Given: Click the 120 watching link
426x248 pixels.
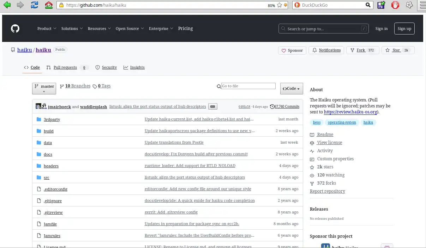Looking at the screenshot, I should coord(331,175).
